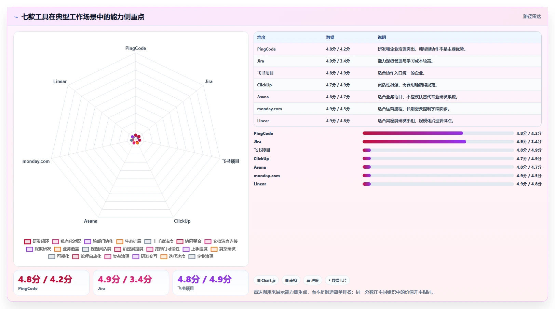Click the Asana bar's 4.8分 / 4.7分 value
The image size is (555, 309).
(x=529, y=167)
